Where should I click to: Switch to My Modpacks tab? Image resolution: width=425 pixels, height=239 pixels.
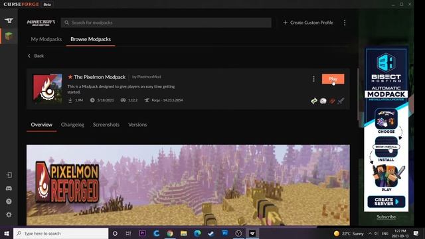[46, 39]
